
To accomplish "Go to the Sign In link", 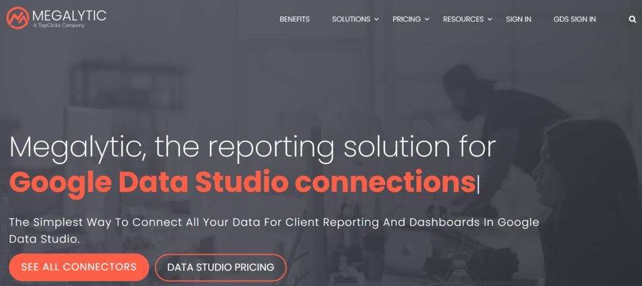I will (x=518, y=19).
